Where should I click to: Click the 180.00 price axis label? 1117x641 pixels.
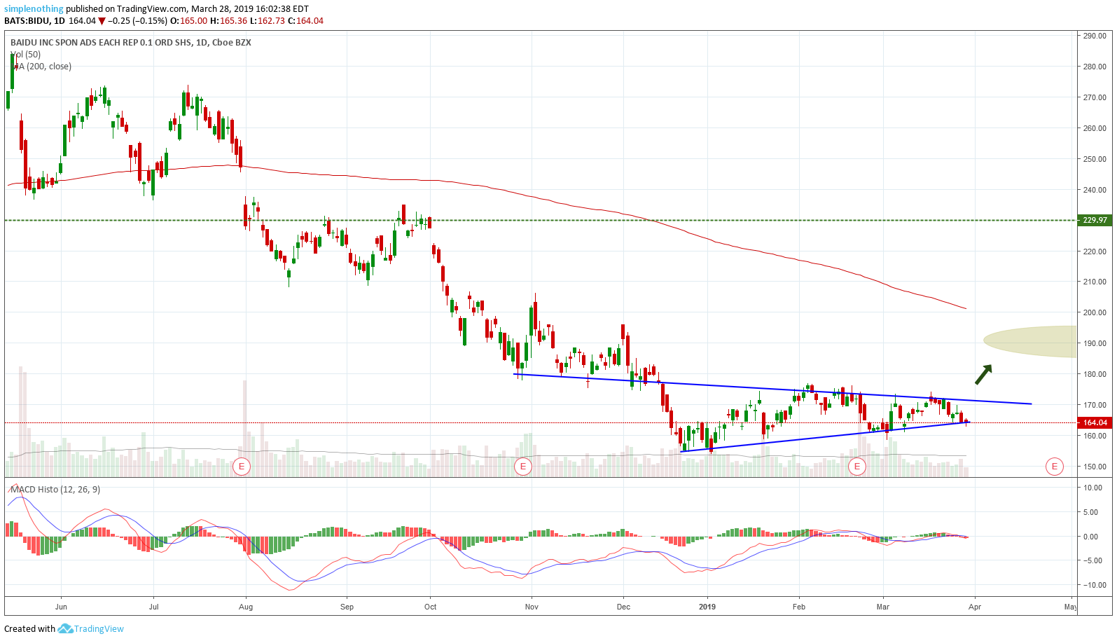coord(1095,374)
